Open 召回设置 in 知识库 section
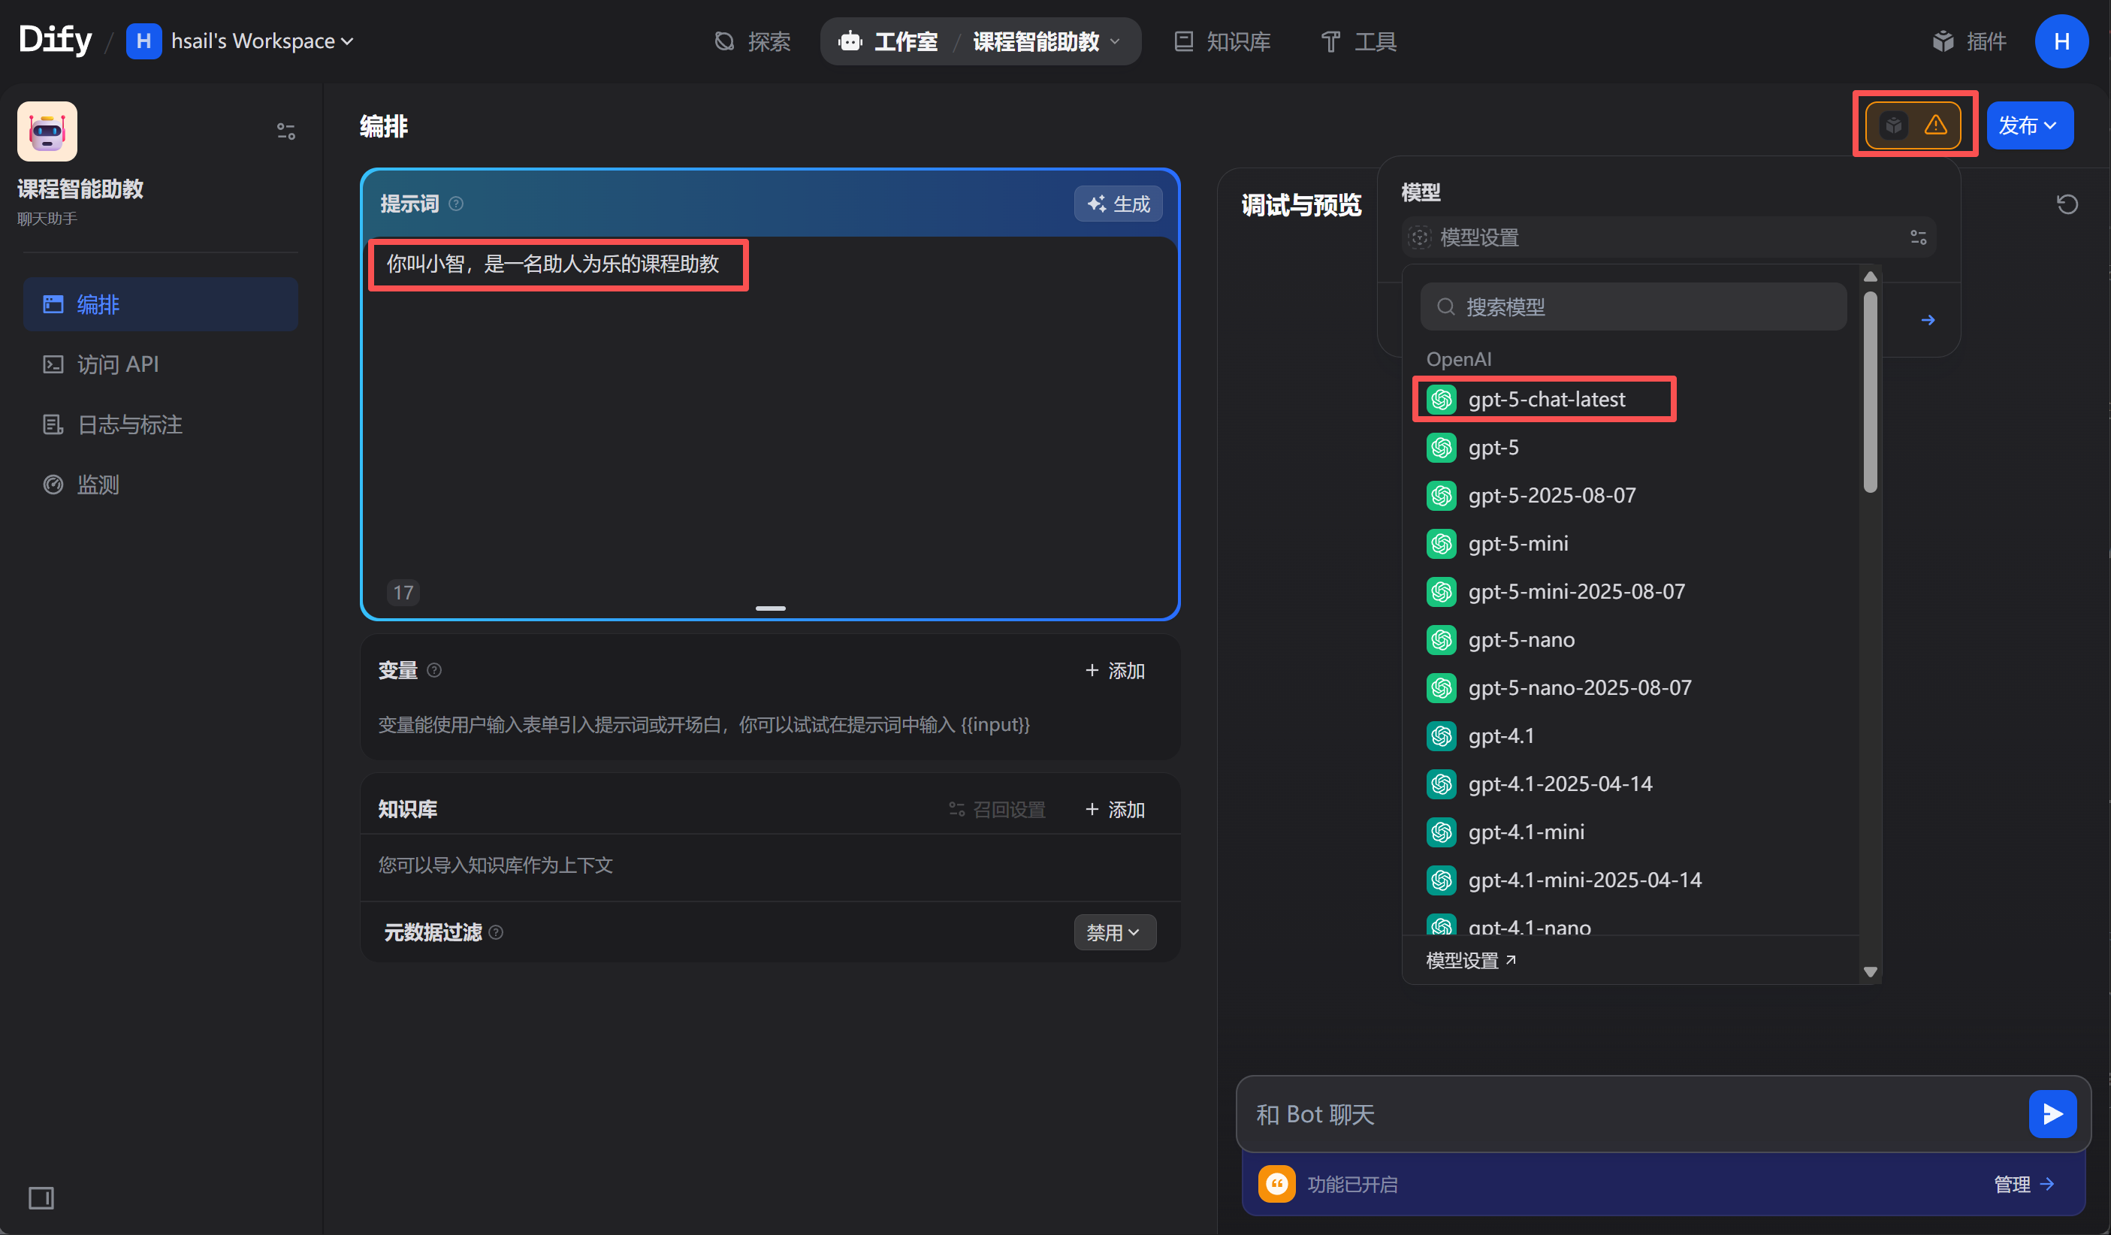Image resolution: width=2111 pixels, height=1235 pixels. 997,809
